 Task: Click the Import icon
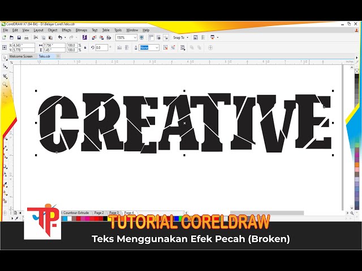click(94, 37)
